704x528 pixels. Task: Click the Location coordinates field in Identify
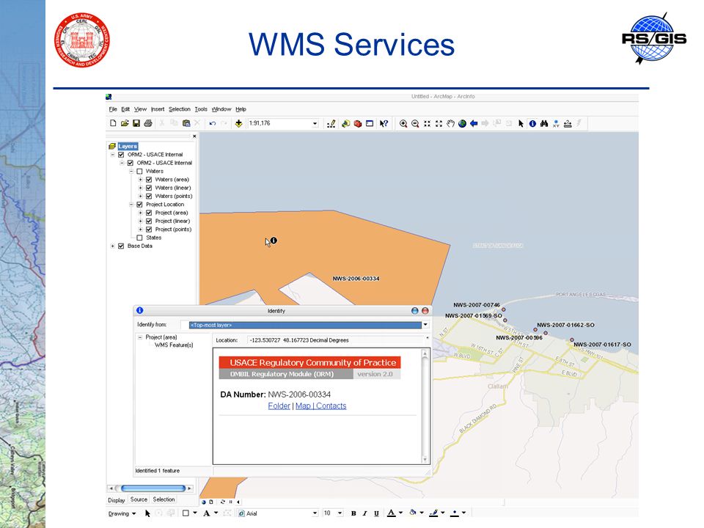tap(337, 340)
